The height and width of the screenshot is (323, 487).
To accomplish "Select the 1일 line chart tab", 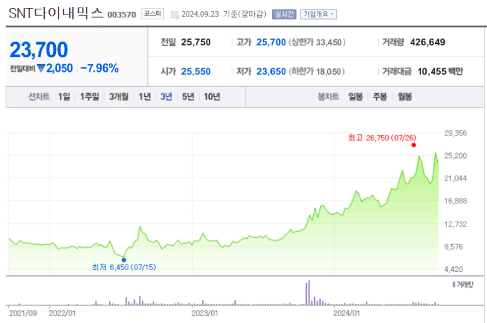I will pyautogui.click(x=64, y=97).
